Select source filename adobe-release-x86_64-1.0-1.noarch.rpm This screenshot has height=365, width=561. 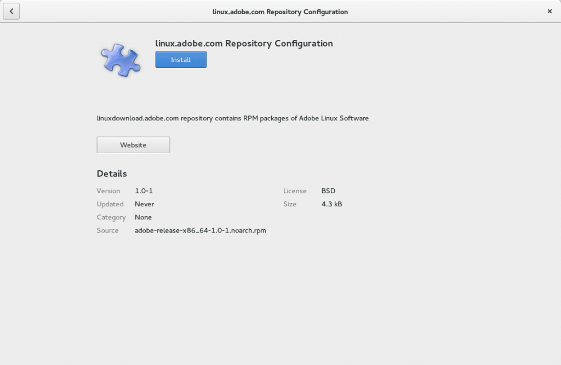pos(201,230)
